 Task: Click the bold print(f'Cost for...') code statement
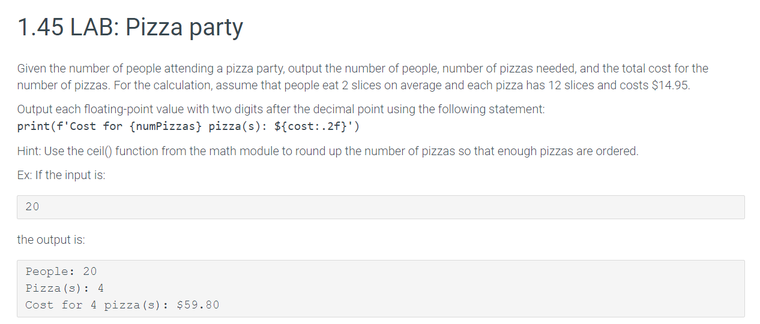188,126
